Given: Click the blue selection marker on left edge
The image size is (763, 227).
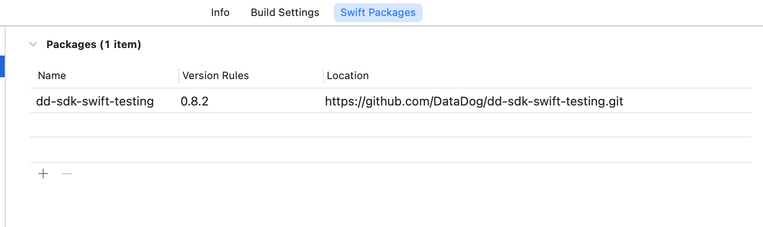Looking at the screenshot, I should 2,66.
